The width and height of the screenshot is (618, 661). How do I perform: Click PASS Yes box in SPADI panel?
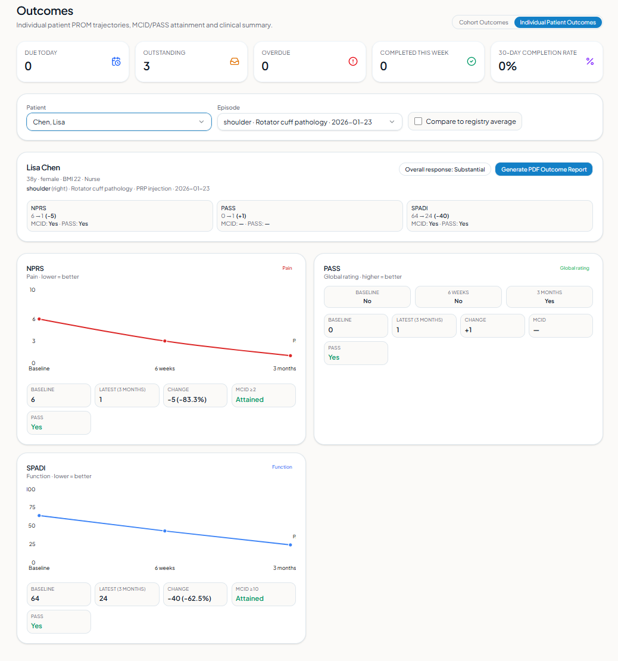(58, 621)
